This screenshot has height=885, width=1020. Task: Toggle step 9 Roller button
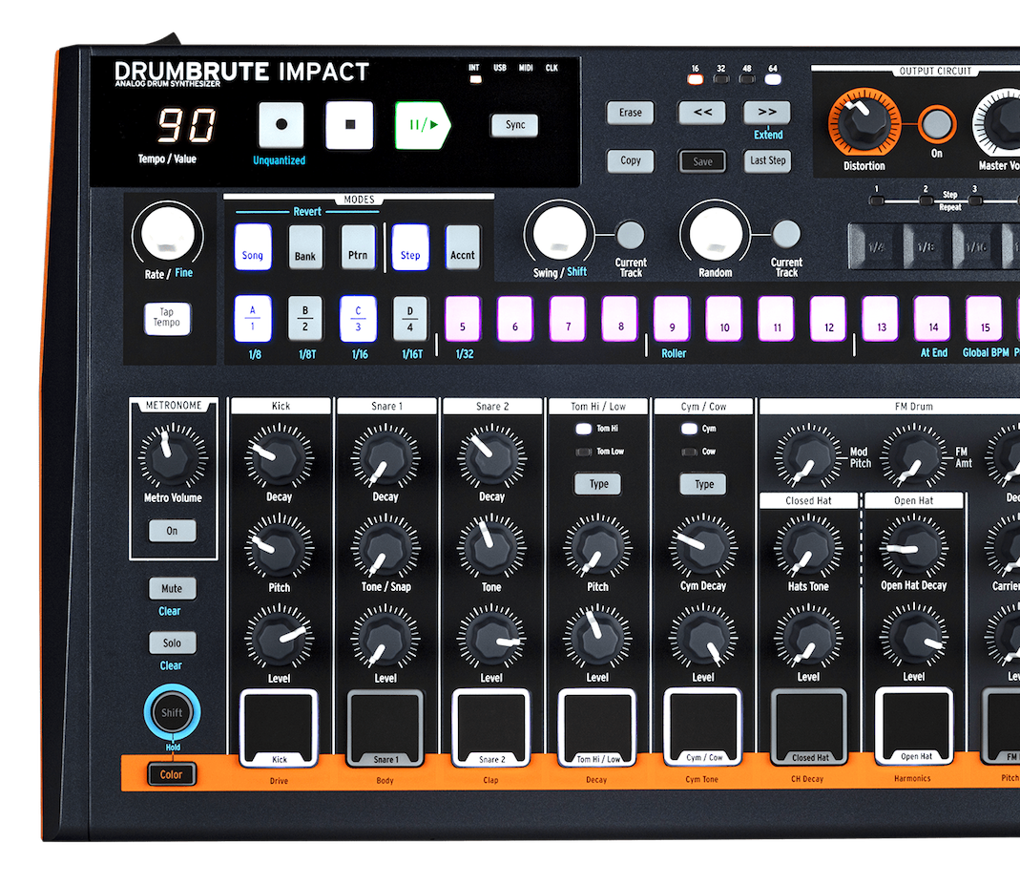coord(672,319)
